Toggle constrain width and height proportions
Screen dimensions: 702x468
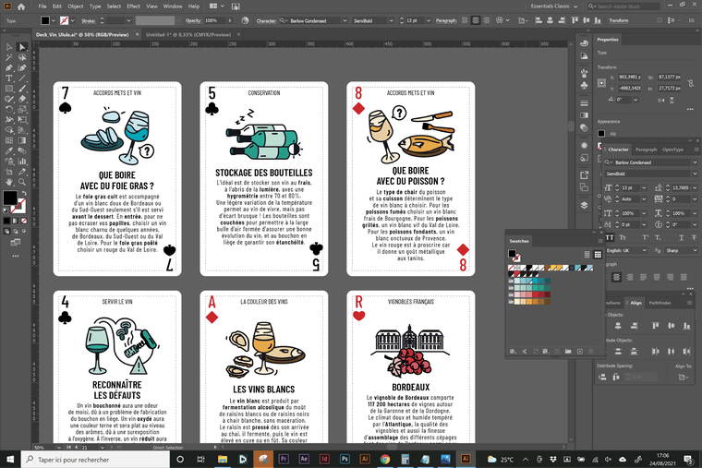691,83
